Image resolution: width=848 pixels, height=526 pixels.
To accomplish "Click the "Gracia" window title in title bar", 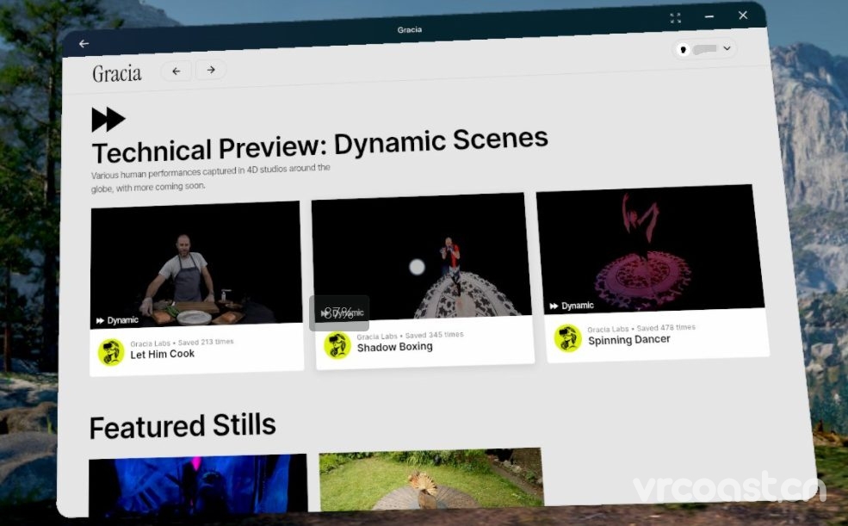I will [x=410, y=30].
